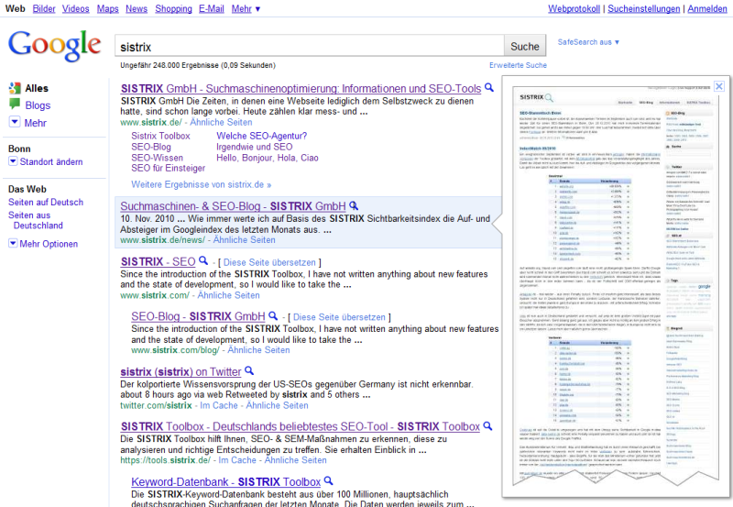The image size is (733, 507).
Task: Click the Anmelden sign-in link
Action: coord(707,8)
